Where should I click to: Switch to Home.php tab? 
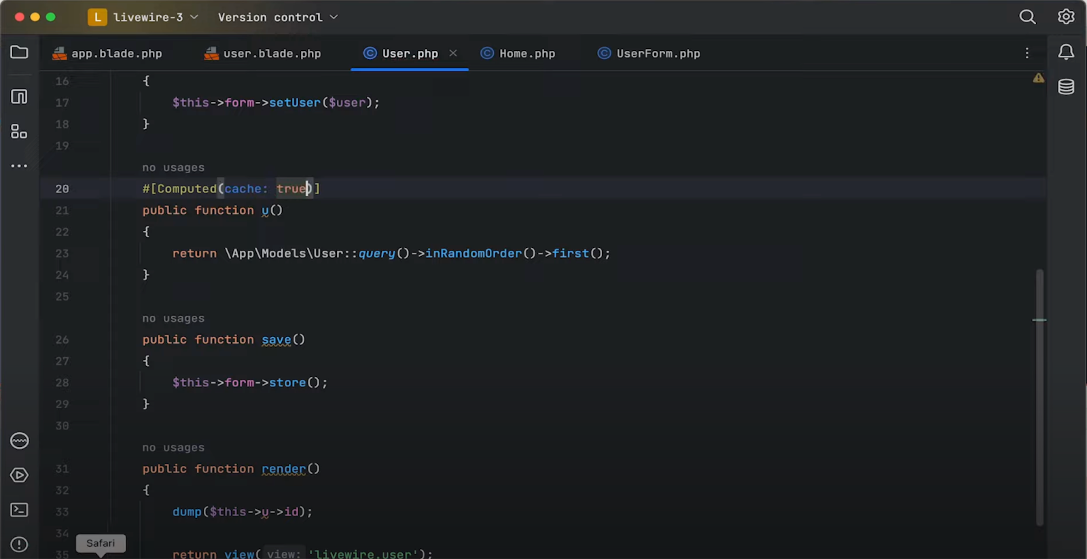point(518,54)
